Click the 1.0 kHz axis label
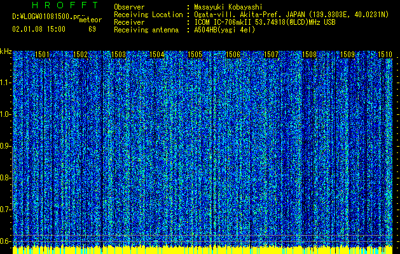Viewport: 400px width, 254px height. pyautogui.click(x=5, y=114)
